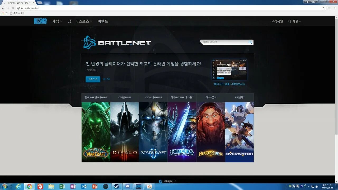The width and height of the screenshot is (338, 190).
Task: Click the 자세히 보기 button
Action: coord(92,70)
